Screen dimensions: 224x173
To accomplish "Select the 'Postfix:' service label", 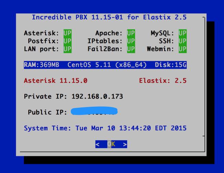I will coord(43,41).
